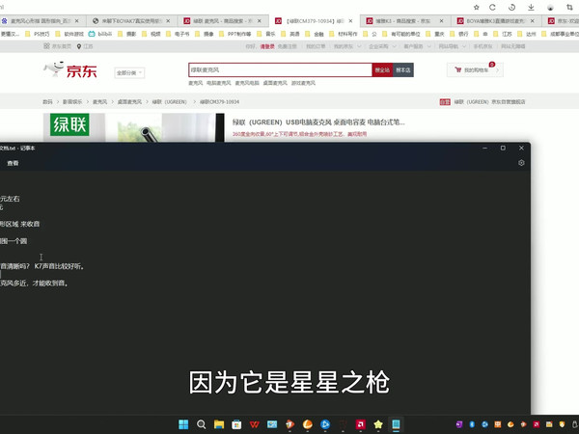This screenshot has height=434, width=579.
Task: Open the Windows Start menu
Action: pyautogui.click(x=183, y=424)
